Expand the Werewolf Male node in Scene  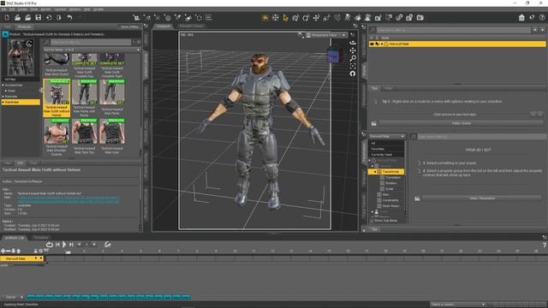click(382, 44)
